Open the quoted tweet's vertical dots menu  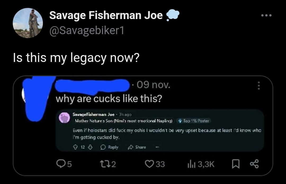click(x=258, y=85)
